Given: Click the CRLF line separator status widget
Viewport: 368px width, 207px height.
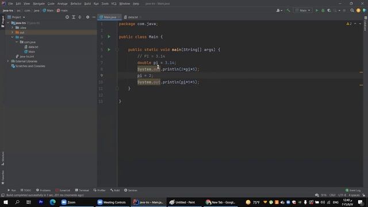Looking at the screenshot, I should tap(332, 195).
